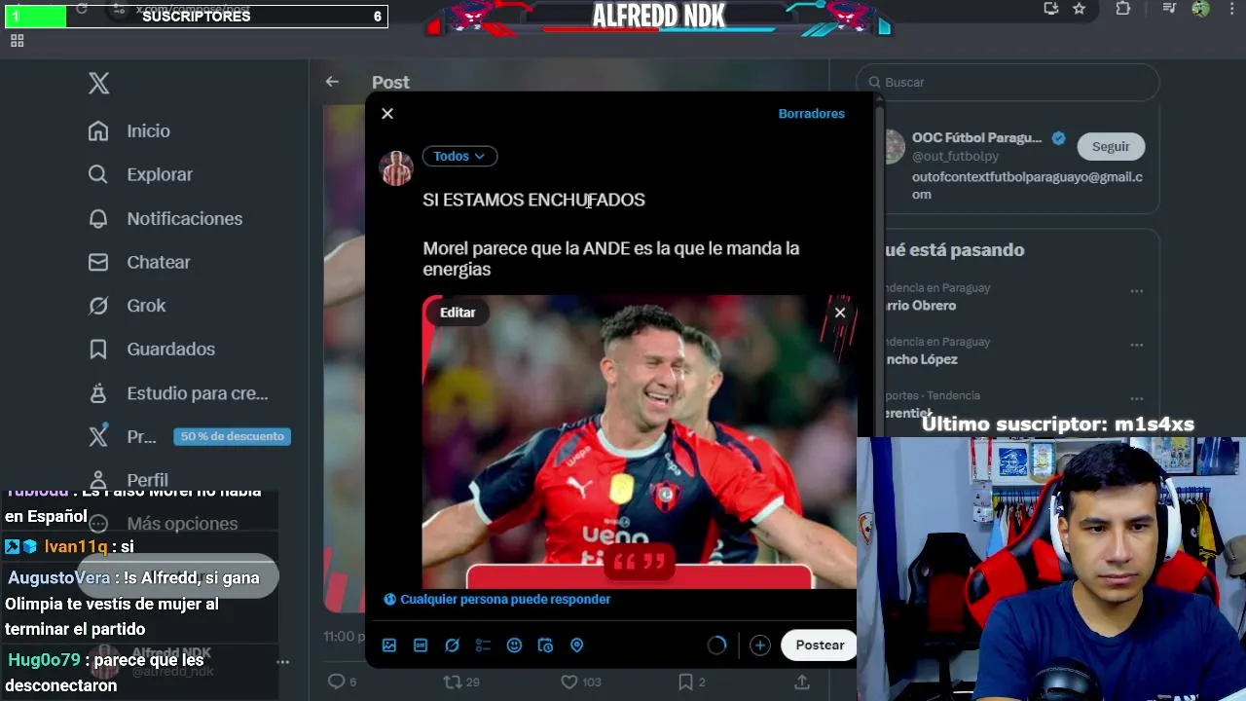Image resolution: width=1246 pixels, height=701 pixels.
Task: Open more options for Barrio Obrero trend
Action: pos(1136,291)
